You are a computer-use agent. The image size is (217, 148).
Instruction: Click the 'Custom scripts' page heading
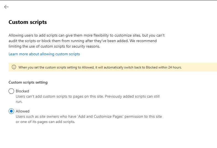pyautogui.click(x=28, y=22)
